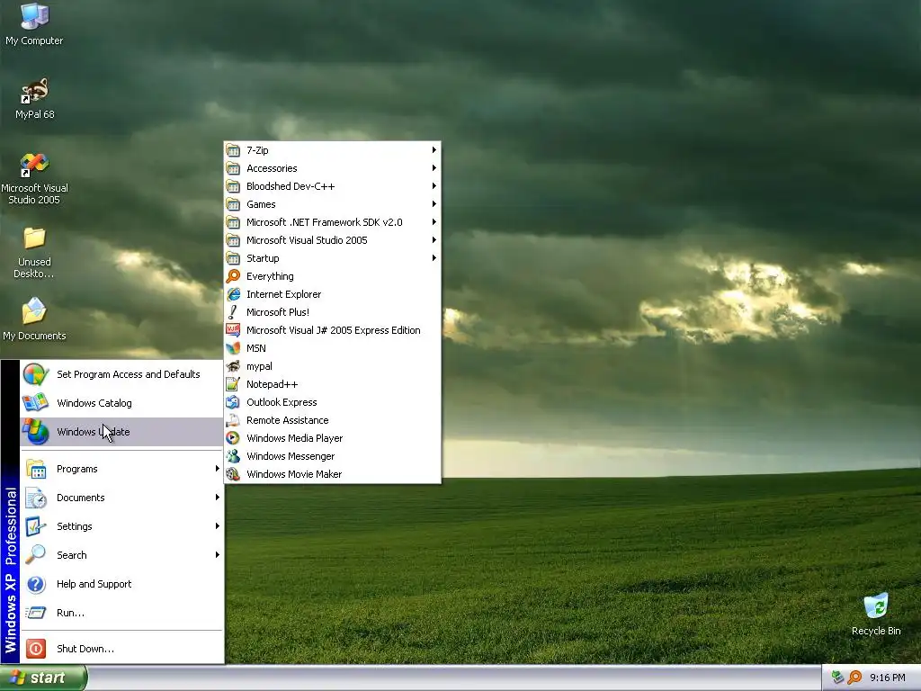Click "Windows Movie Maker" text

(x=294, y=474)
